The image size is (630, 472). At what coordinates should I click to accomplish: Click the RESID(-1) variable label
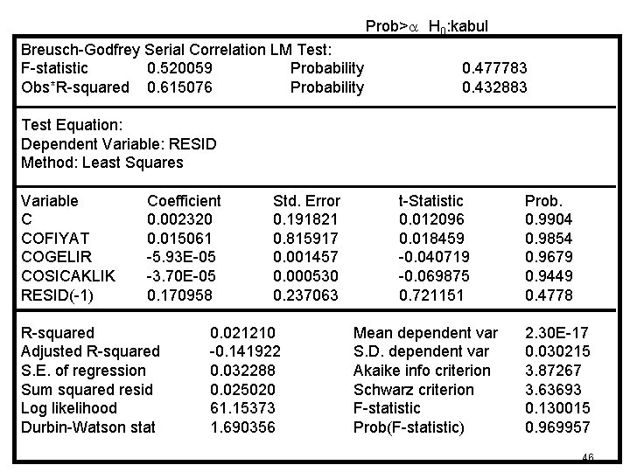pyautogui.click(x=58, y=296)
